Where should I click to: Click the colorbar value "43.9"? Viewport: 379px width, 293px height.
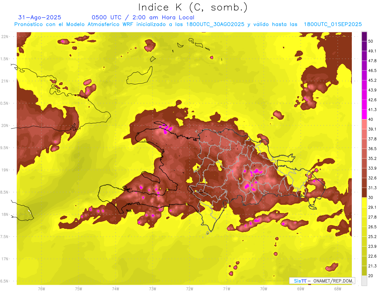pyautogui.click(x=372, y=90)
